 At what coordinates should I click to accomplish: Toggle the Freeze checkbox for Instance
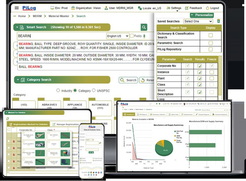(212, 72)
